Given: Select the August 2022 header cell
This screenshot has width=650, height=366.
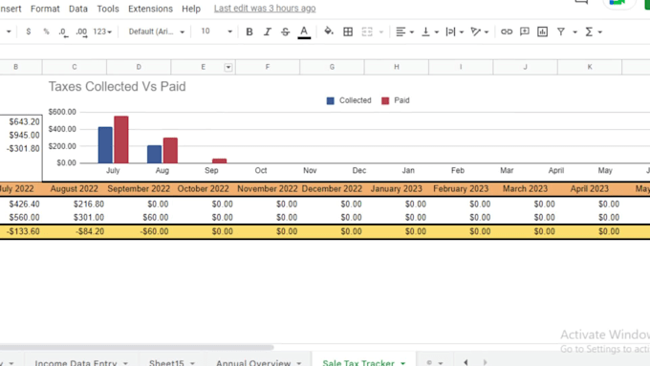Looking at the screenshot, I should (x=75, y=188).
